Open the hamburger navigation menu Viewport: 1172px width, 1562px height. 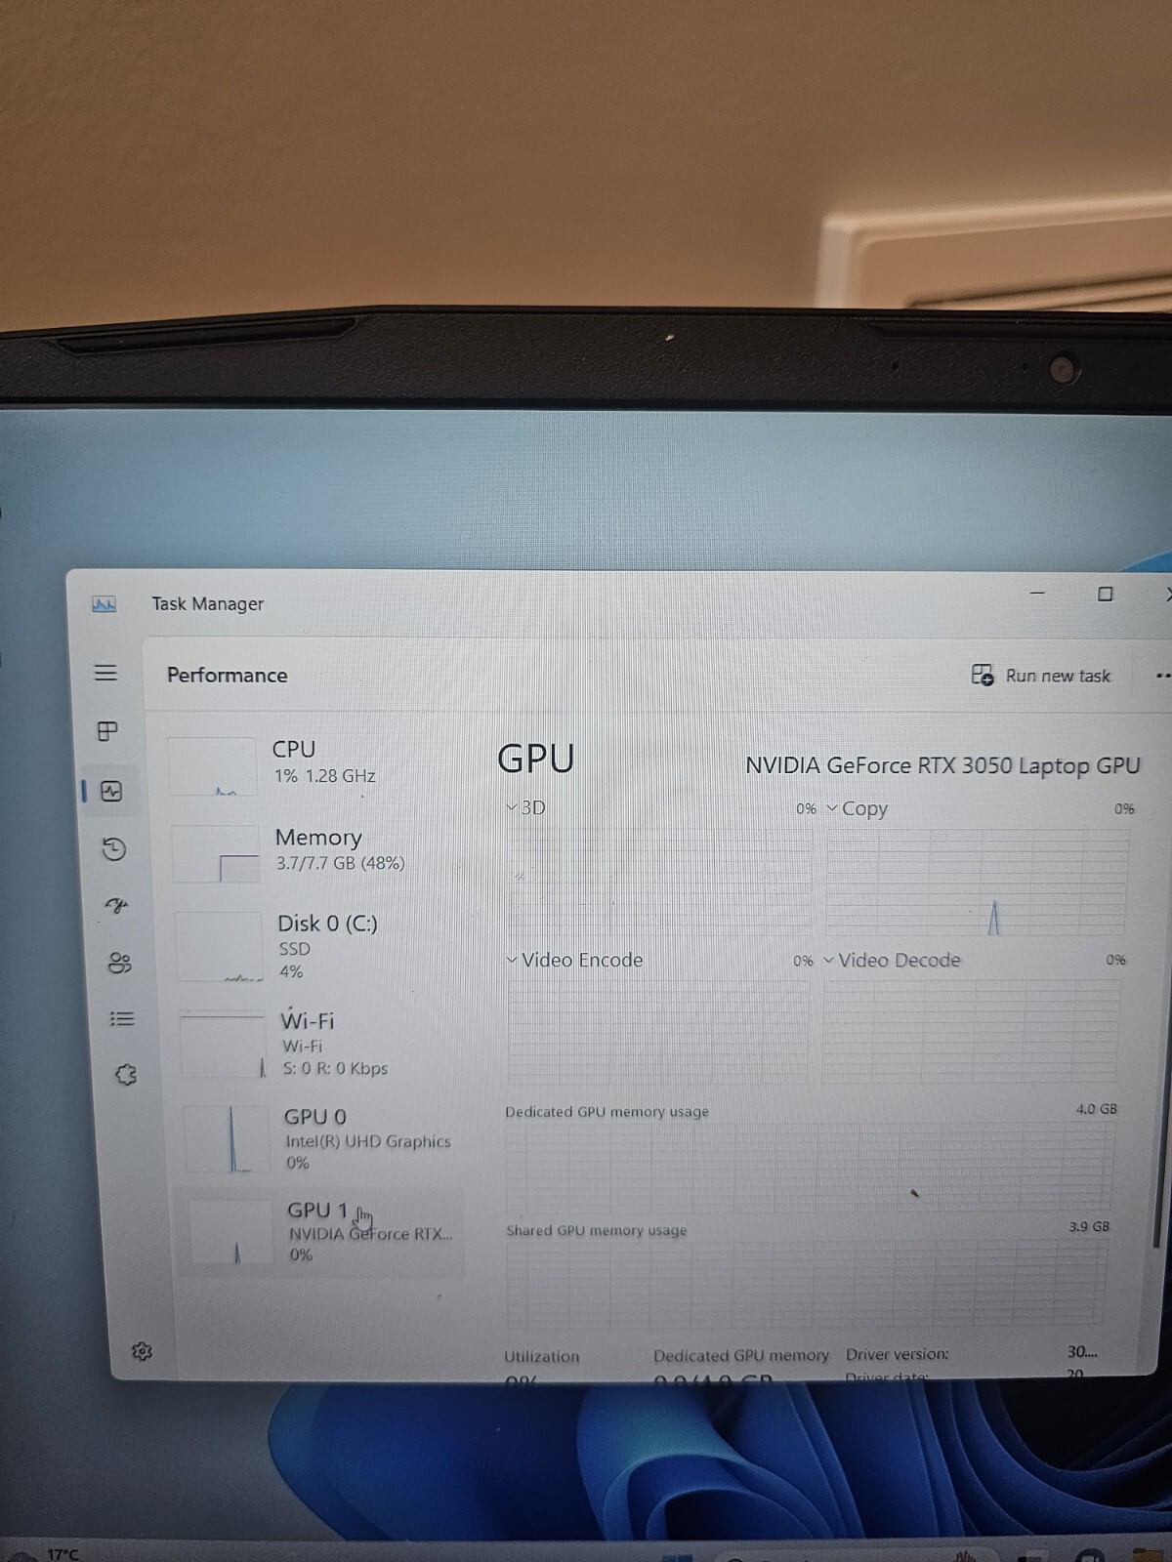point(105,673)
